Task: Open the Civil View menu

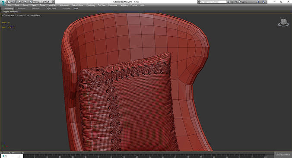Action: (x=102, y=5)
